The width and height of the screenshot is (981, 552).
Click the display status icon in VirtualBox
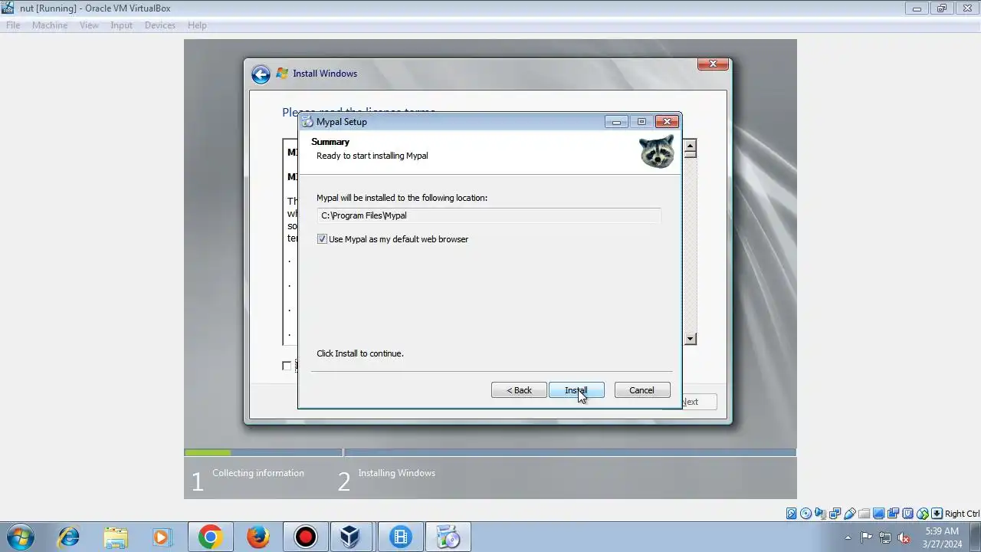point(879,514)
